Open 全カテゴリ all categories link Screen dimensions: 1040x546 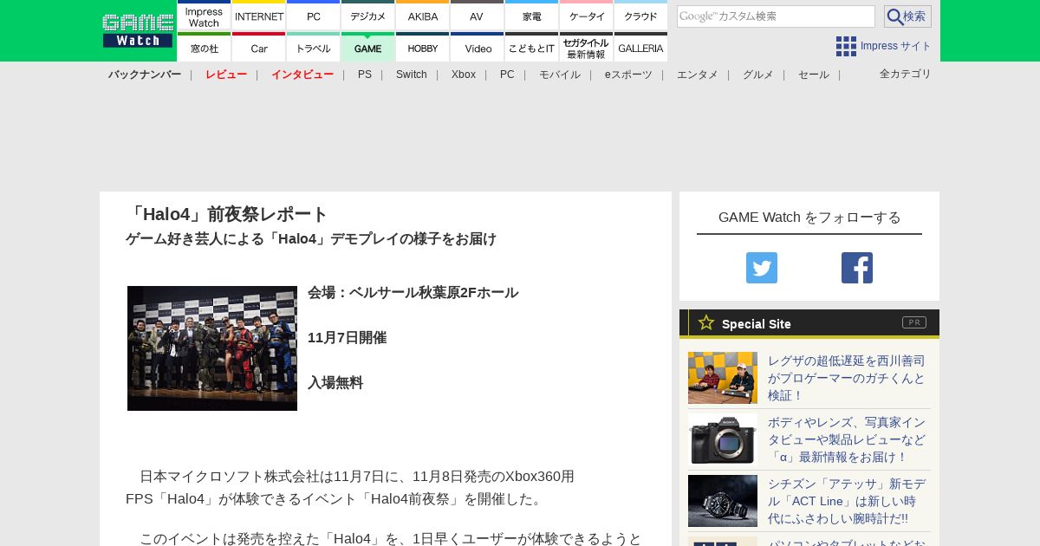click(906, 74)
